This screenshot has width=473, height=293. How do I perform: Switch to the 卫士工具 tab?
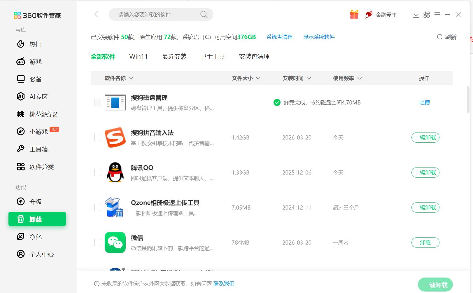pos(213,57)
